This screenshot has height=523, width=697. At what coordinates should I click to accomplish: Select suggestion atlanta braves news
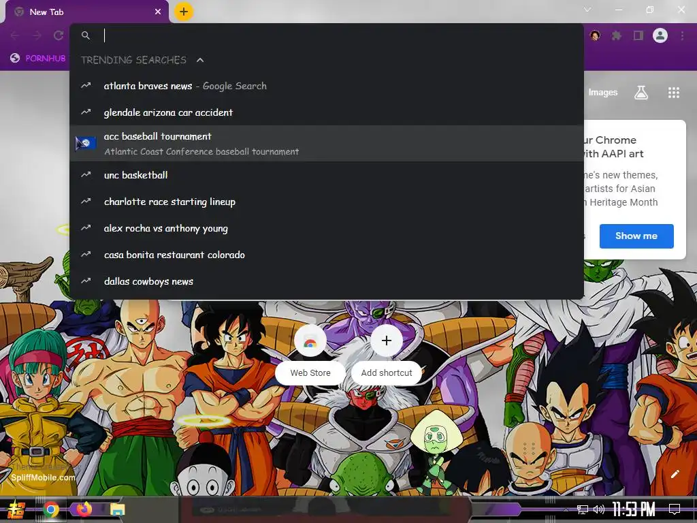pos(327,86)
